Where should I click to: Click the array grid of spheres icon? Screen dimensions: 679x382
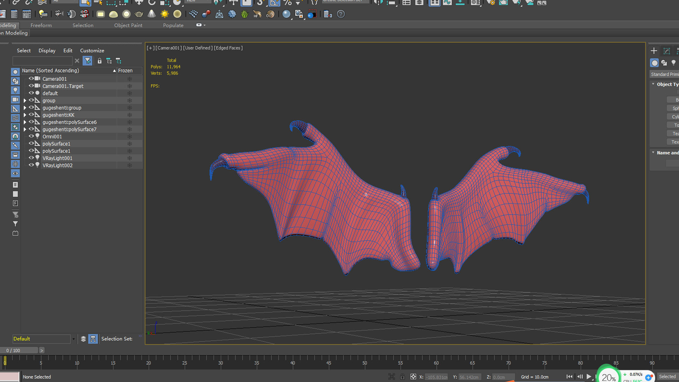coord(193,14)
